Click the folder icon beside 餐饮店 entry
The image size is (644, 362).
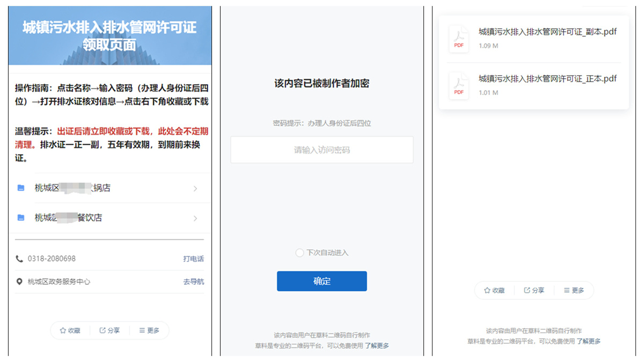pos(21,218)
